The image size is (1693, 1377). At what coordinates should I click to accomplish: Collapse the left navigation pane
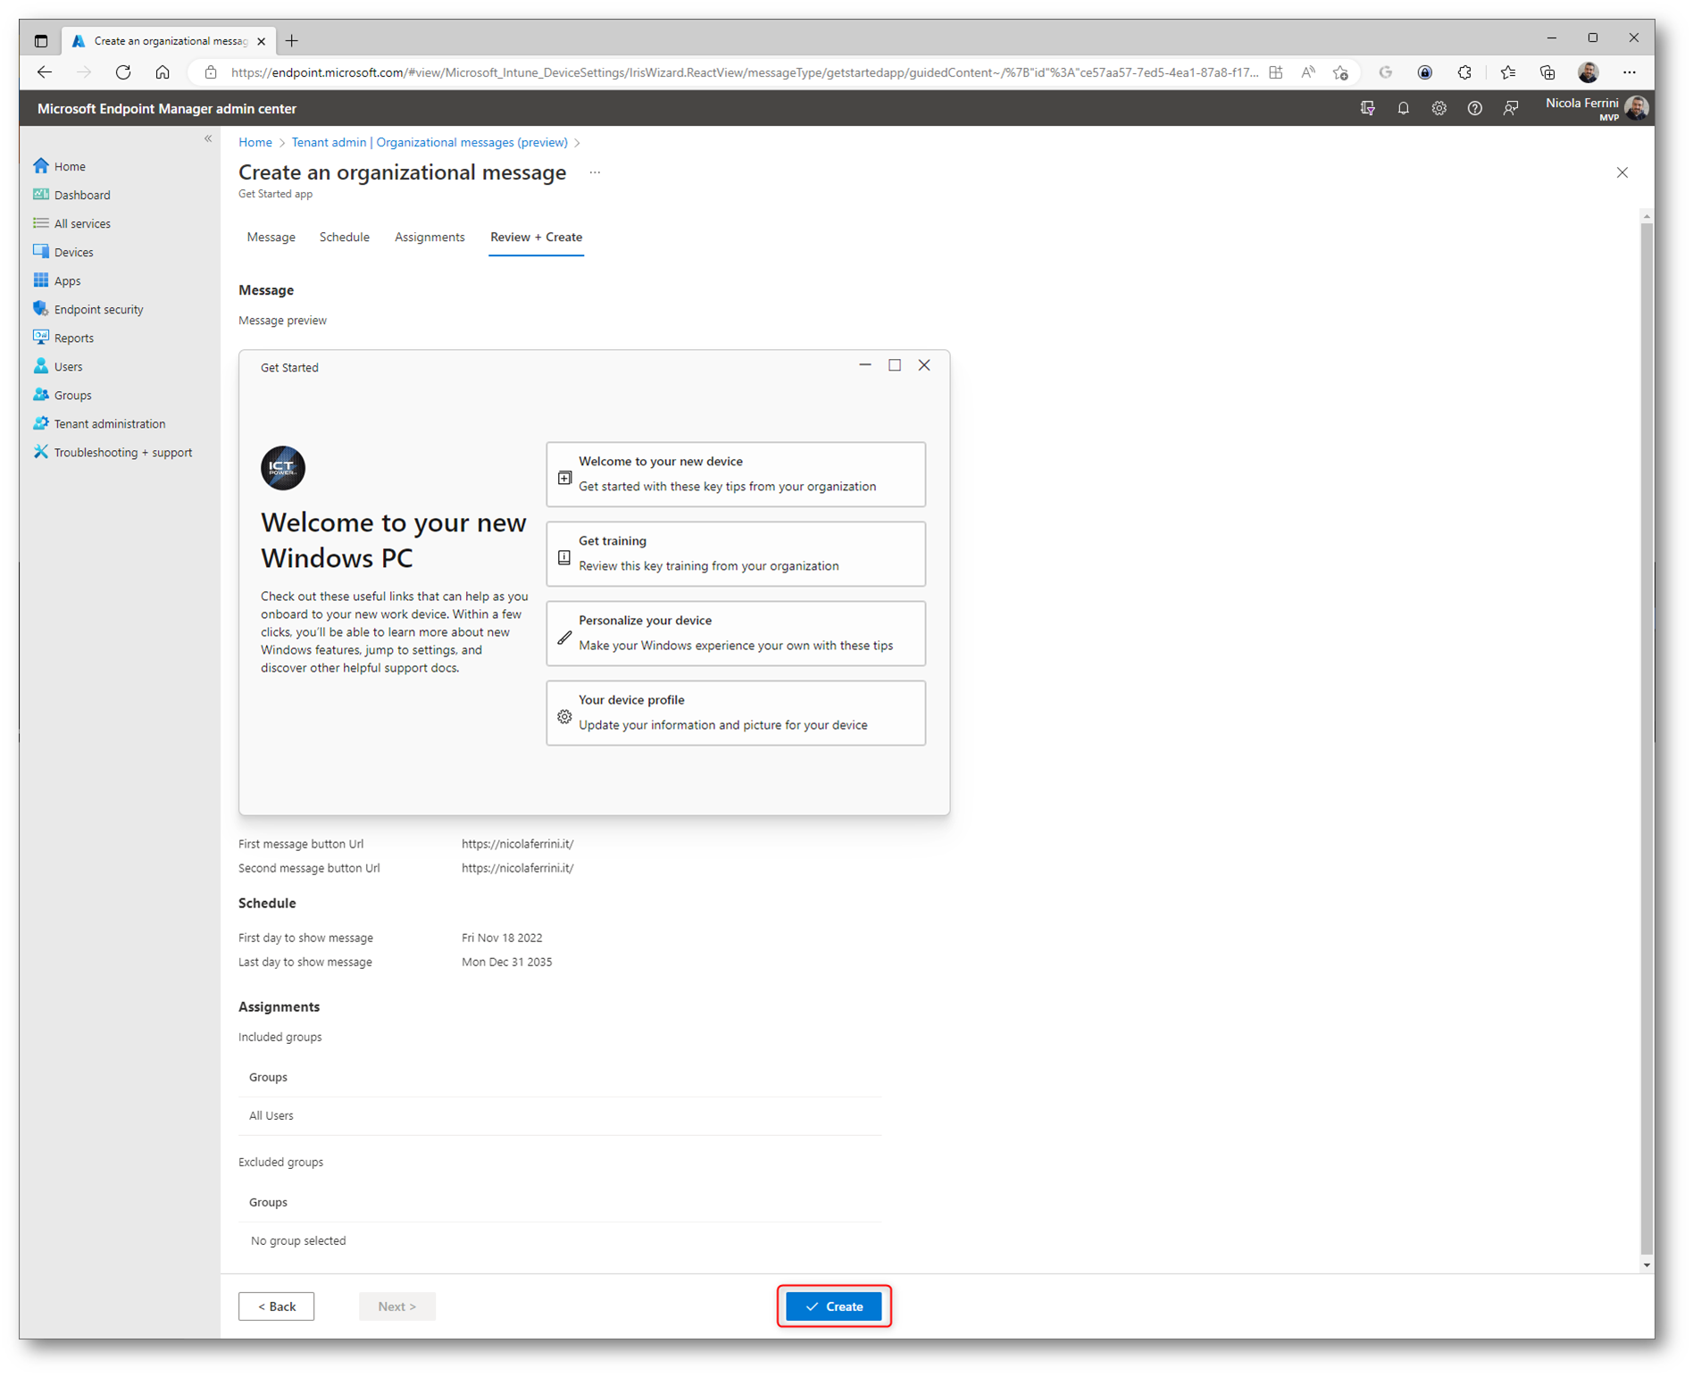pos(208,138)
